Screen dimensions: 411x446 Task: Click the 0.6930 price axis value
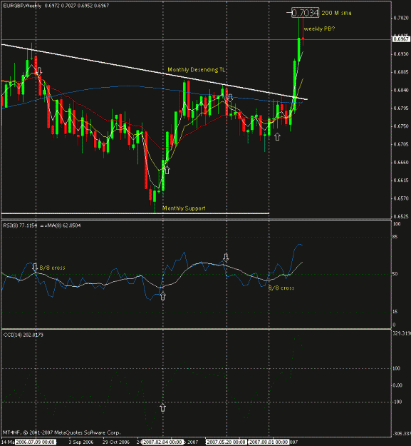coord(401,54)
